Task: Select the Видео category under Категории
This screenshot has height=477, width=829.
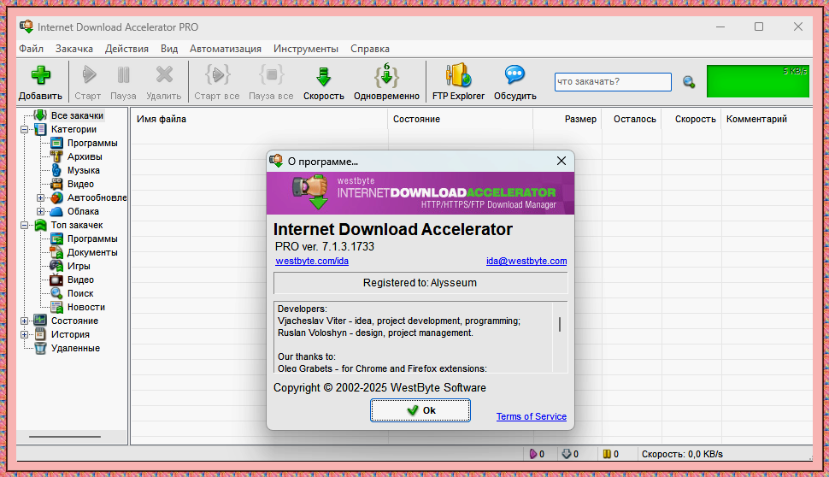Action: point(80,184)
